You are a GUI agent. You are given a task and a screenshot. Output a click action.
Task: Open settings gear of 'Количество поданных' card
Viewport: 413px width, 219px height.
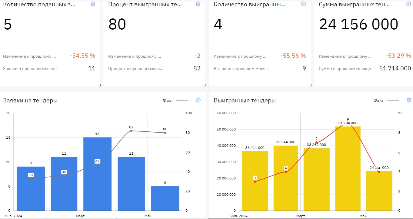(x=93, y=4)
